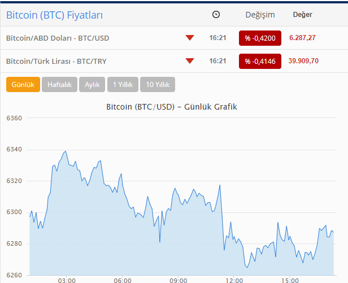Viewport: 348px width, 283px height.
Task: Click the 6300 y-axis label
Action: [14, 212]
